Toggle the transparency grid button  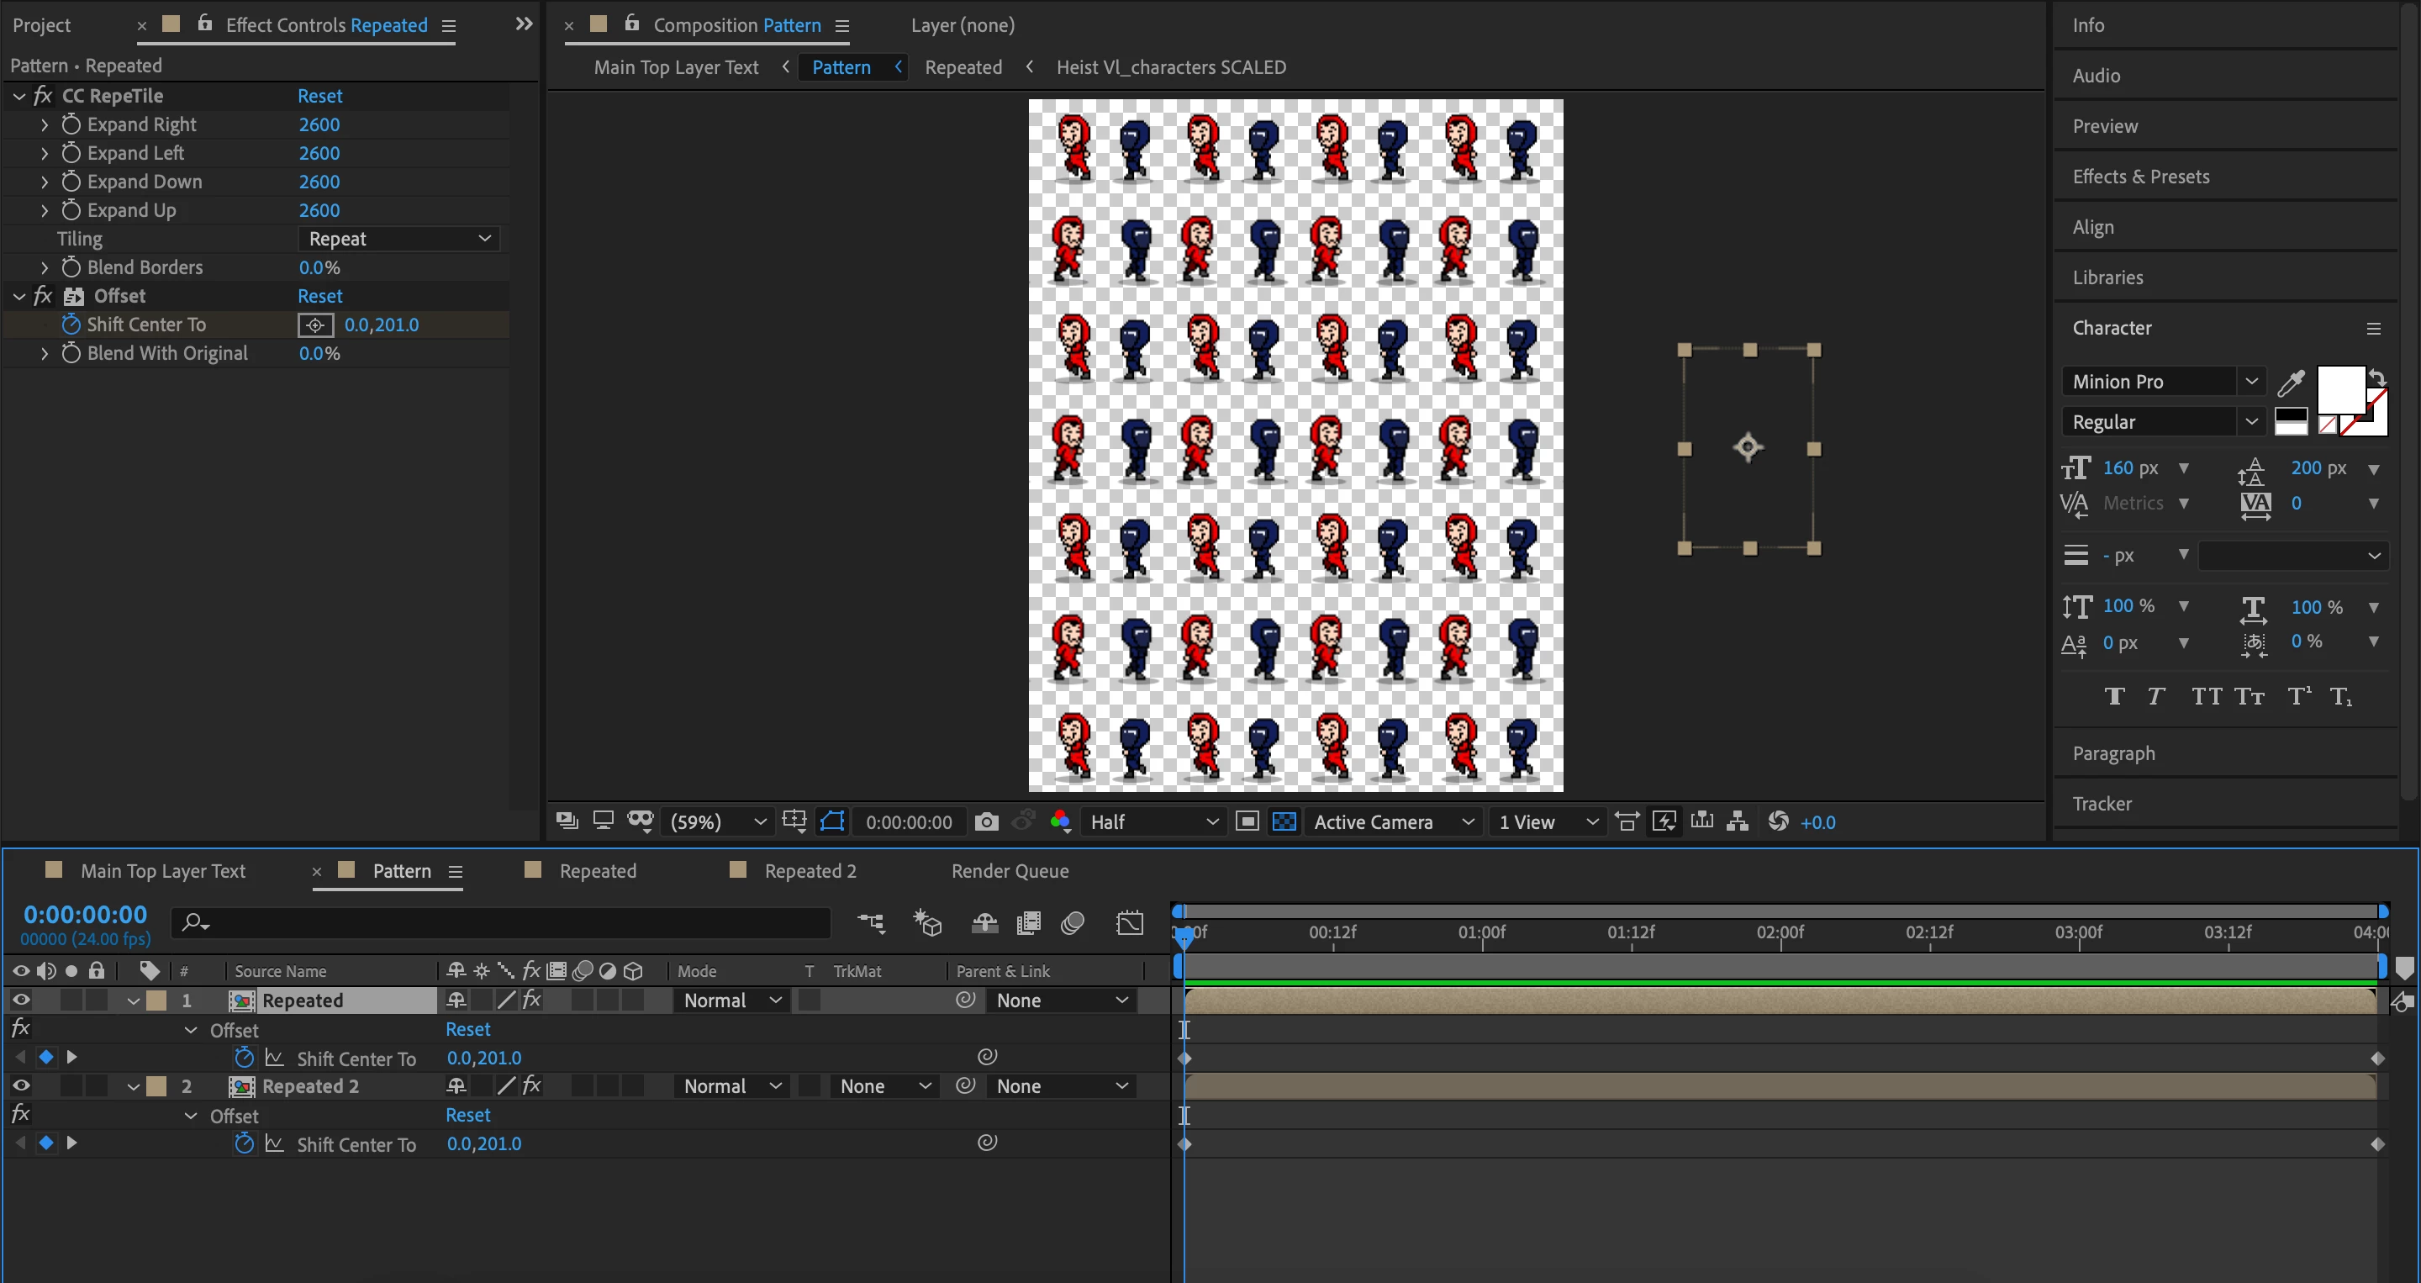click(1284, 822)
